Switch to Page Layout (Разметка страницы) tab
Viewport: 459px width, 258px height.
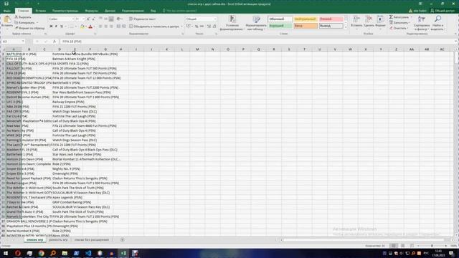click(65, 11)
